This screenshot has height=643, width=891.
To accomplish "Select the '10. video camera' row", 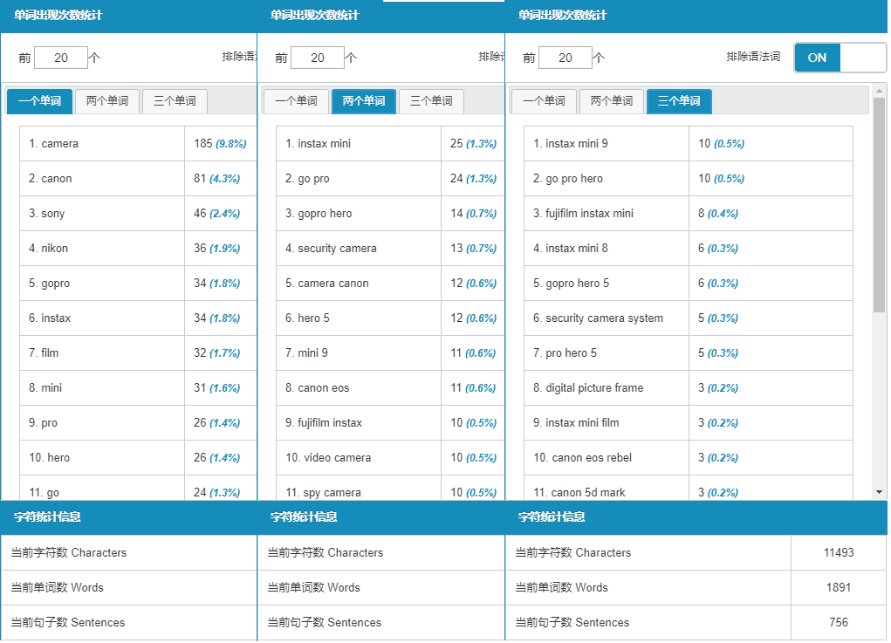I will pos(390,457).
